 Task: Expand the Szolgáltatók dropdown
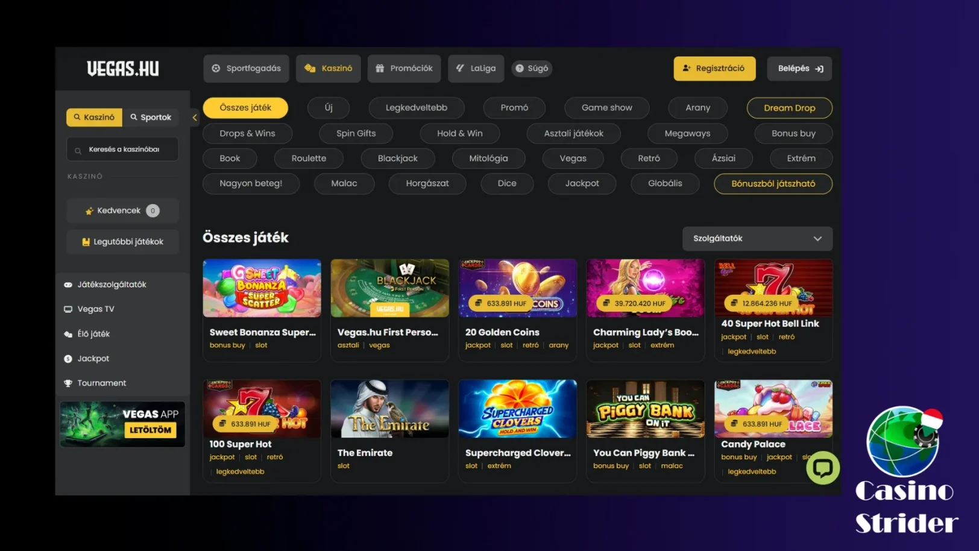[757, 239]
